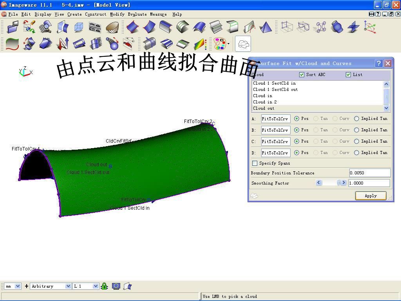Enable the Specify Spans checkbox

(x=255, y=163)
